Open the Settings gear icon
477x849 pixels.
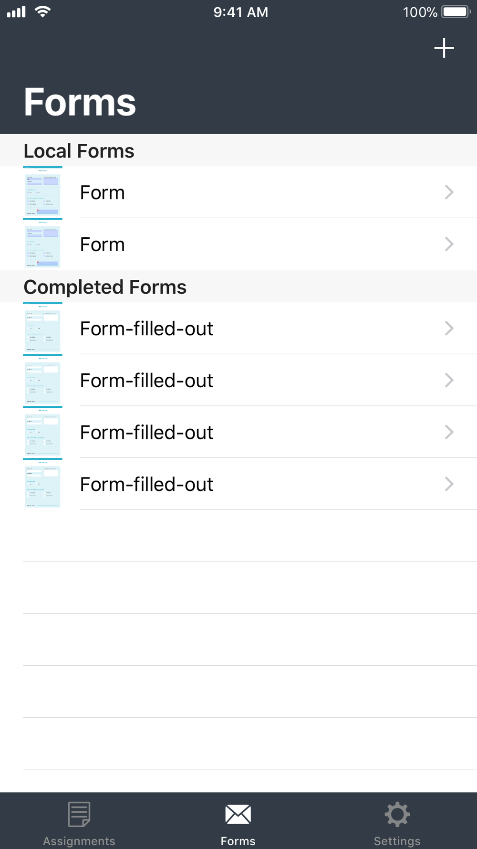[397, 814]
